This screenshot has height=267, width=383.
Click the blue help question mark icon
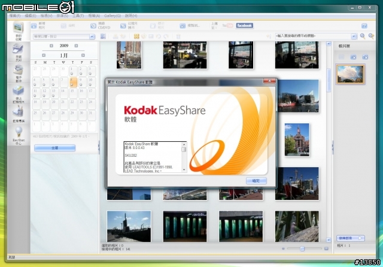(x=364, y=26)
